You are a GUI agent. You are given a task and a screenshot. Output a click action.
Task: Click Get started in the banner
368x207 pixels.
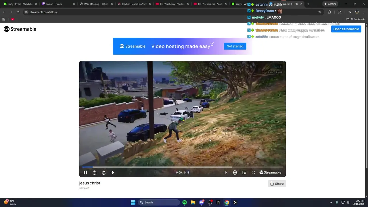pos(235,46)
